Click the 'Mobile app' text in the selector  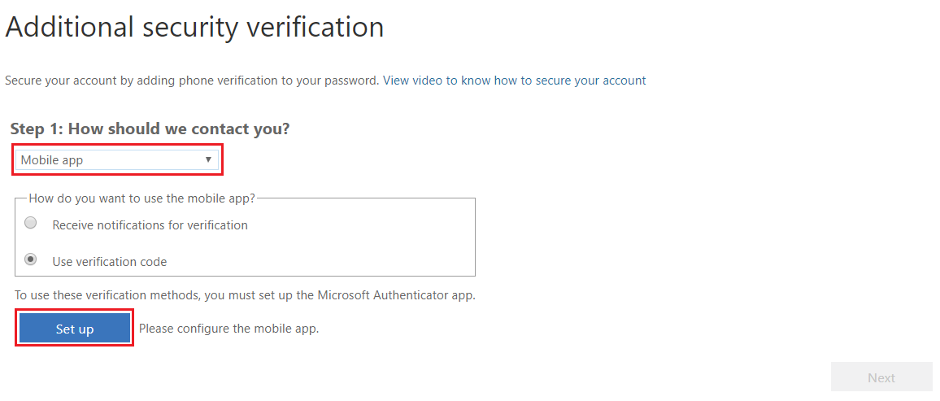click(x=52, y=160)
